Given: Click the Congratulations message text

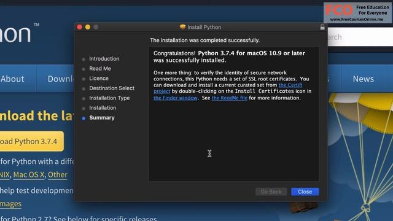Looking at the screenshot, I should 229,56.
